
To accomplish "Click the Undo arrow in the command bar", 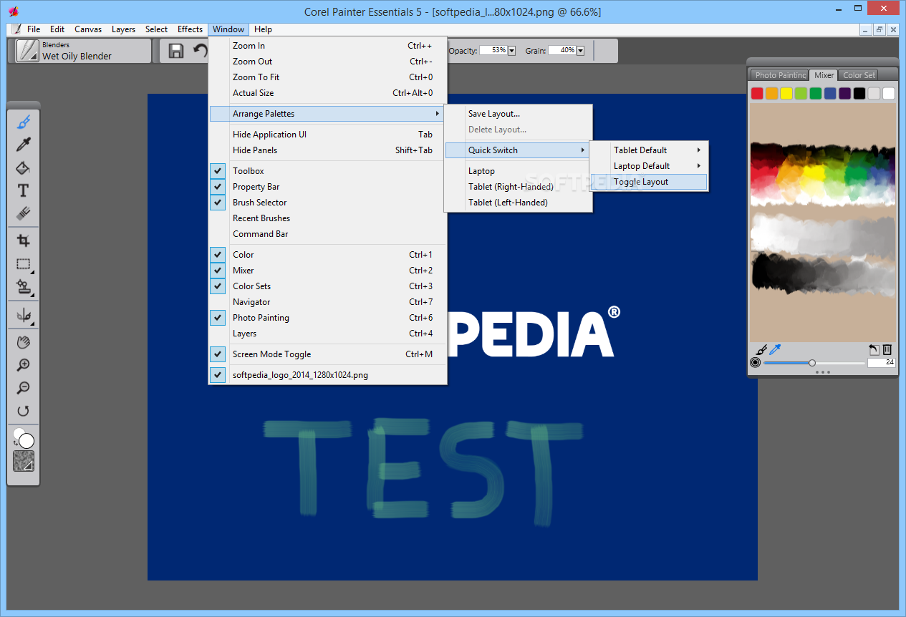I will (x=200, y=51).
